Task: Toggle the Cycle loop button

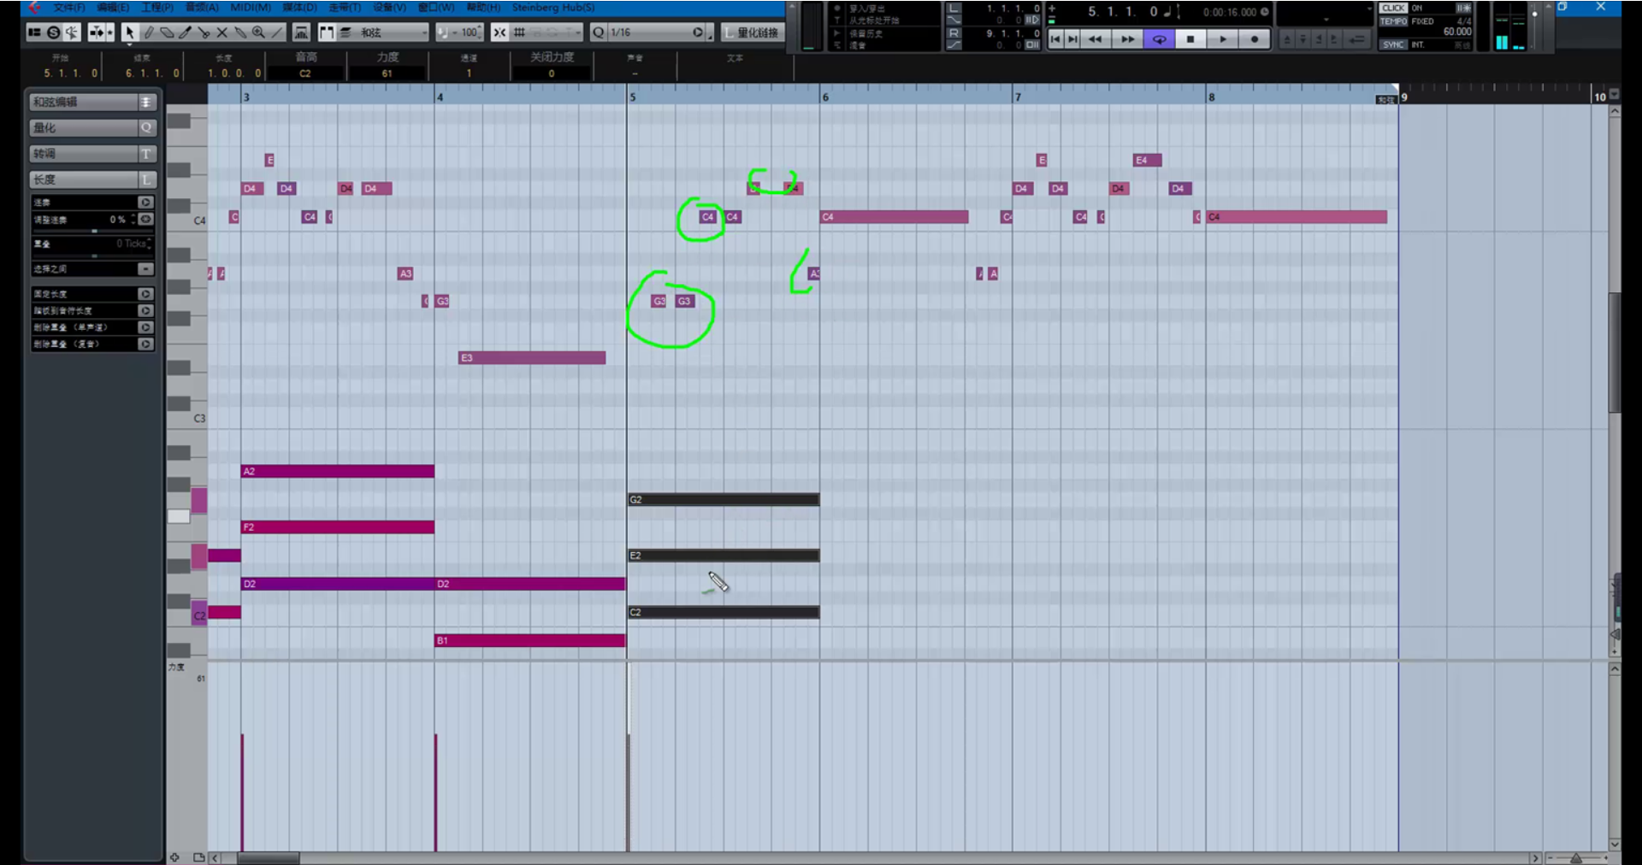Action: coord(1160,39)
